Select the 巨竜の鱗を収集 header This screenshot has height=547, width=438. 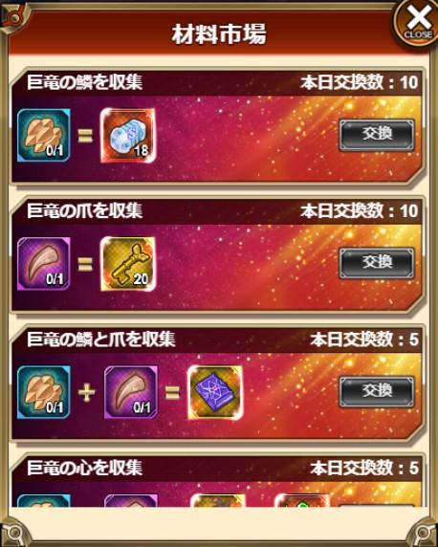(85, 82)
